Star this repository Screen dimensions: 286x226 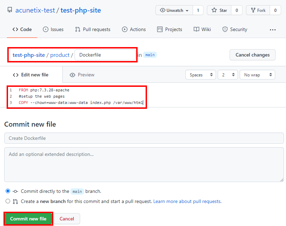(x=219, y=10)
